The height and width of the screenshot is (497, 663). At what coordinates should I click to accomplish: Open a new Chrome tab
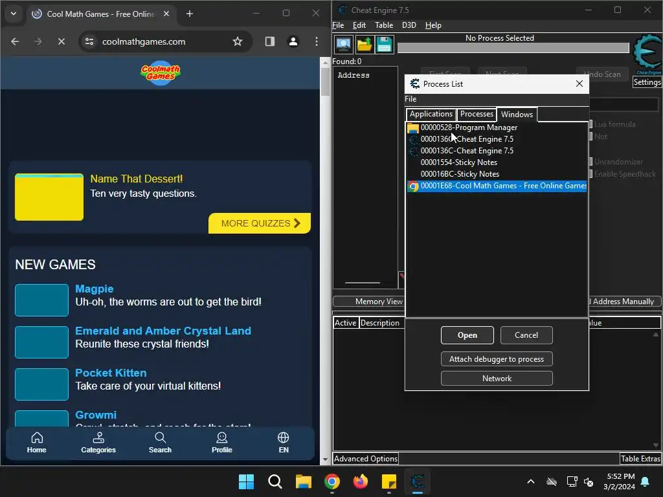(190, 14)
